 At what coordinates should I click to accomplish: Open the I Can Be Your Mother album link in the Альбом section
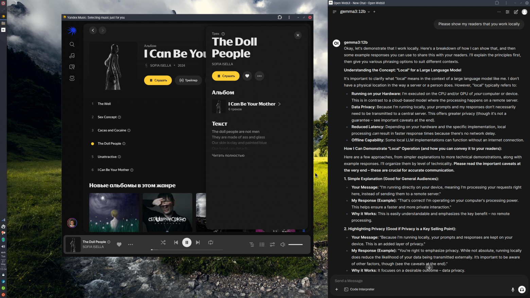point(252,104)
